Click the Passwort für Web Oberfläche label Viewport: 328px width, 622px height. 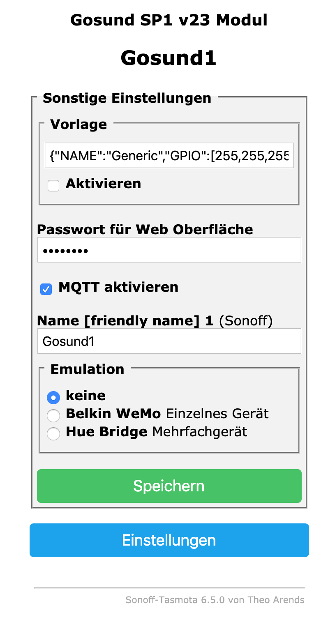pyautogui.click(x=145, y=229)
